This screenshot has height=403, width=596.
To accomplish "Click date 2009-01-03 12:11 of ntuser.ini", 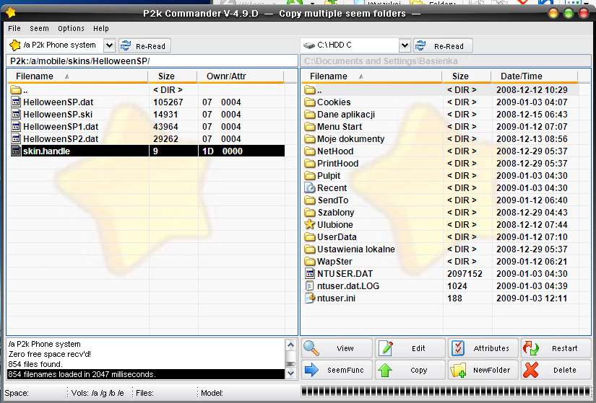I will pos(532,298).
